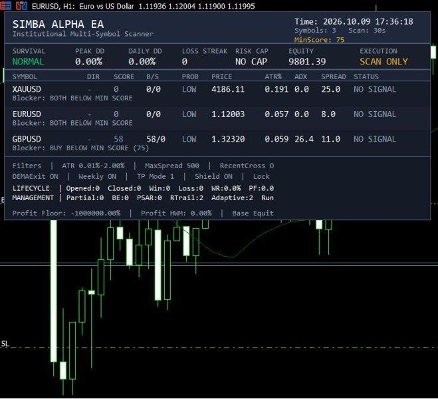The height and width of the screenshot is (399, 438).
Task: Click the MinScore: 75 label
Action: pyautogui.click(x=319, y=40)
